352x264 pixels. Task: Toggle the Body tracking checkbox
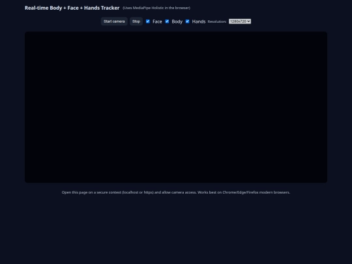[167, 22]
